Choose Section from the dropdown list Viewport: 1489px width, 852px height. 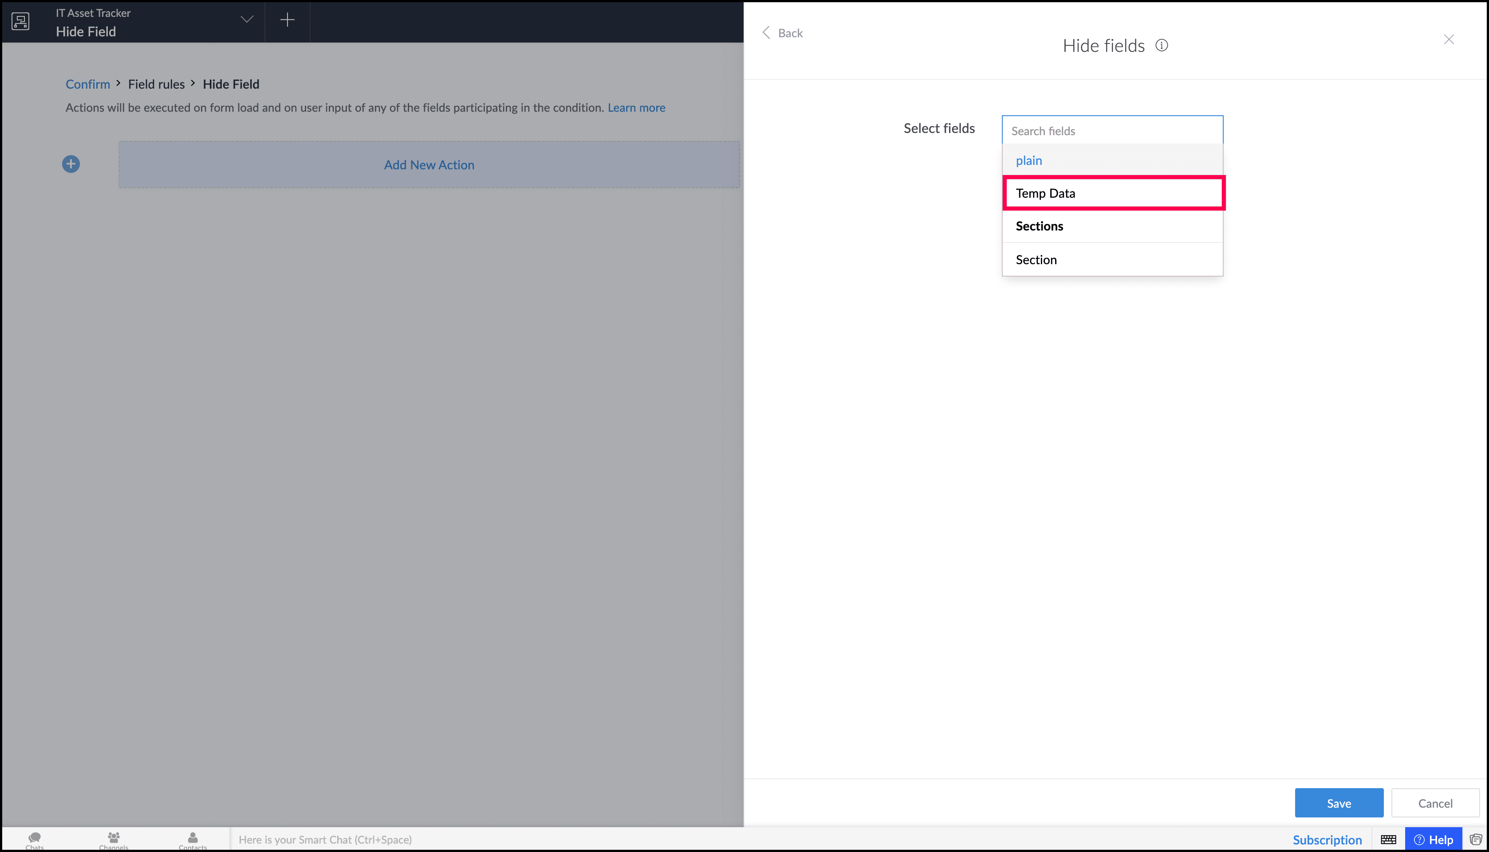pyautogui.click(x=1036, y=260)
